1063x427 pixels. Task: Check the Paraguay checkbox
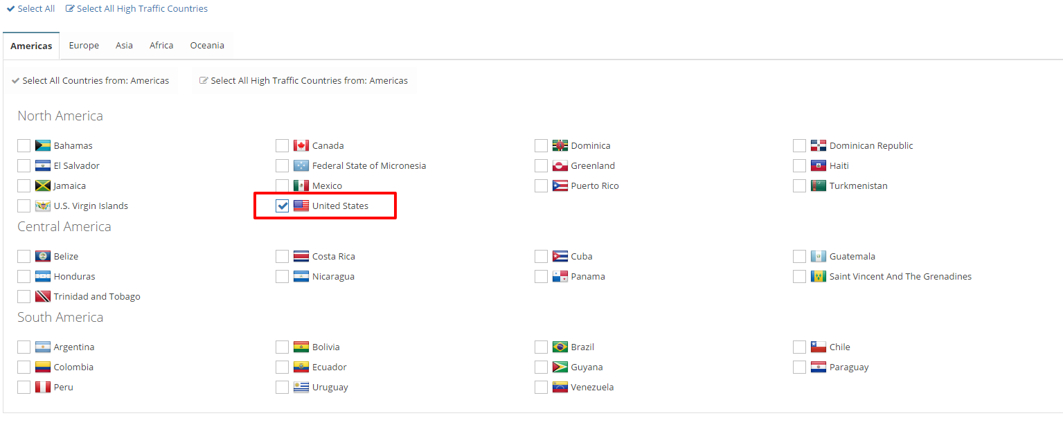coord(800,367)
